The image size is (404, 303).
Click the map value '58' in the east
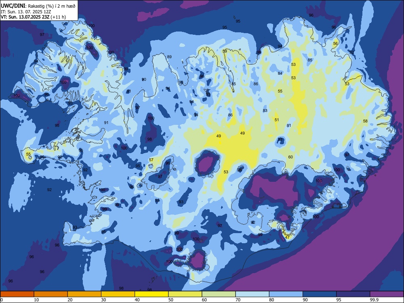[365, 121]
